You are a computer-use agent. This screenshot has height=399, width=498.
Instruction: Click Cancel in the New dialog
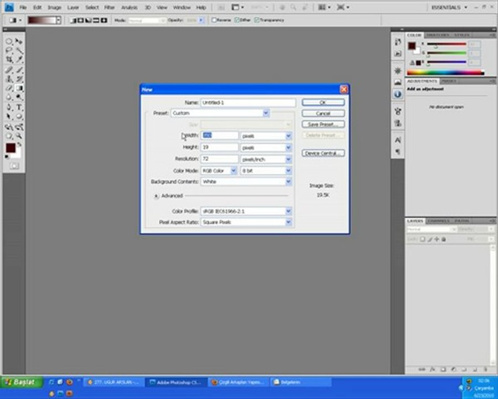tap(323, 114)
